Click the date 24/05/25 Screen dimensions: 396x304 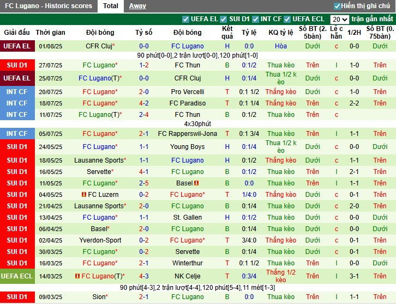coord(51,147)
